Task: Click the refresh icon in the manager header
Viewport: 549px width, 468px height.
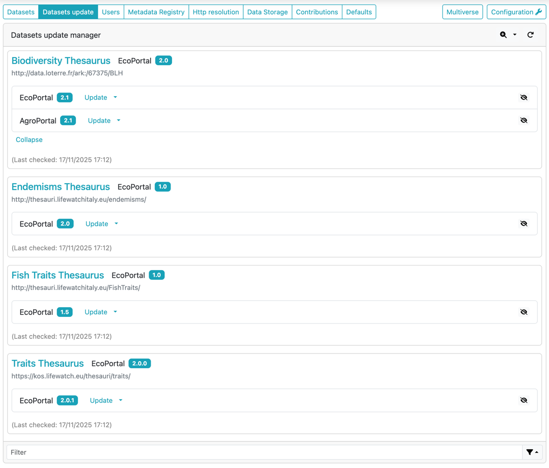Action: (x=530, y=35)
